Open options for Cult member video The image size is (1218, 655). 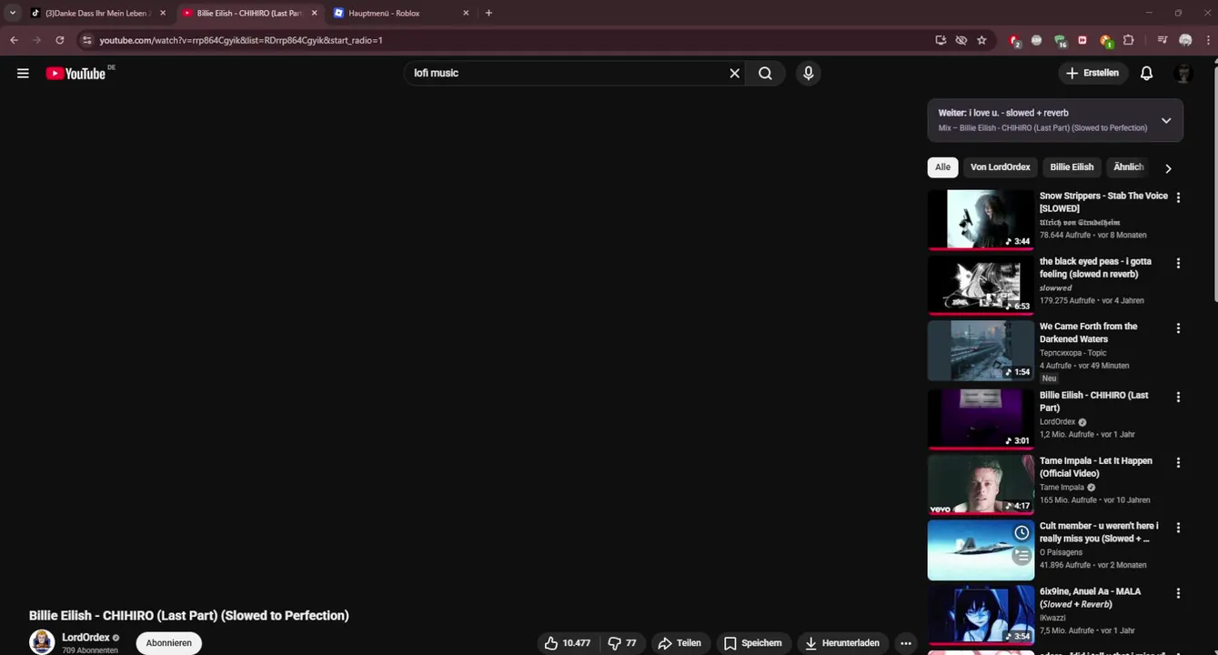coord(1178,528)
